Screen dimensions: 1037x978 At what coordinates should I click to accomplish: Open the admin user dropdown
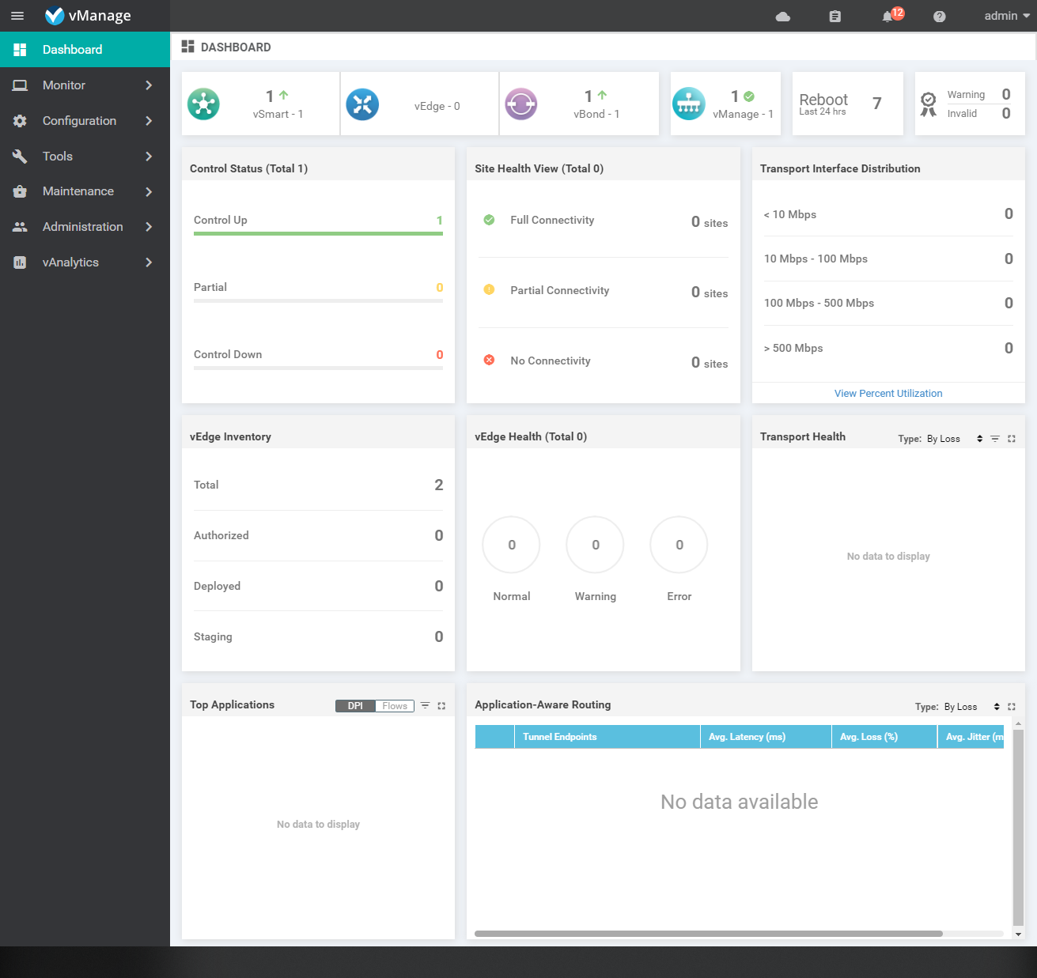click(1007, 16)
